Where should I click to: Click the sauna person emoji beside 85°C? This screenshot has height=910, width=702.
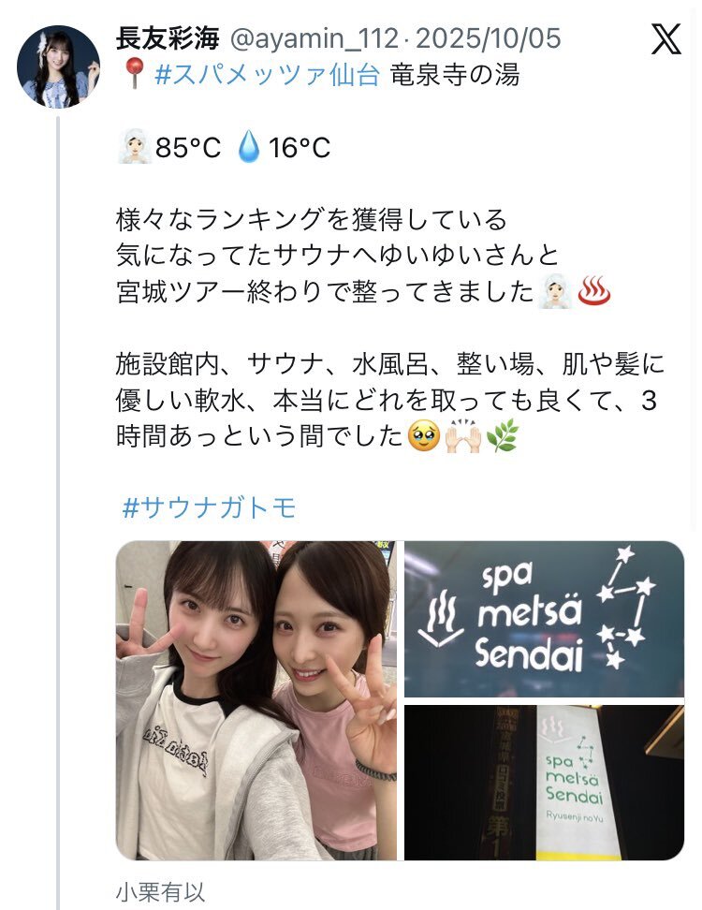[x=135, y=147]
